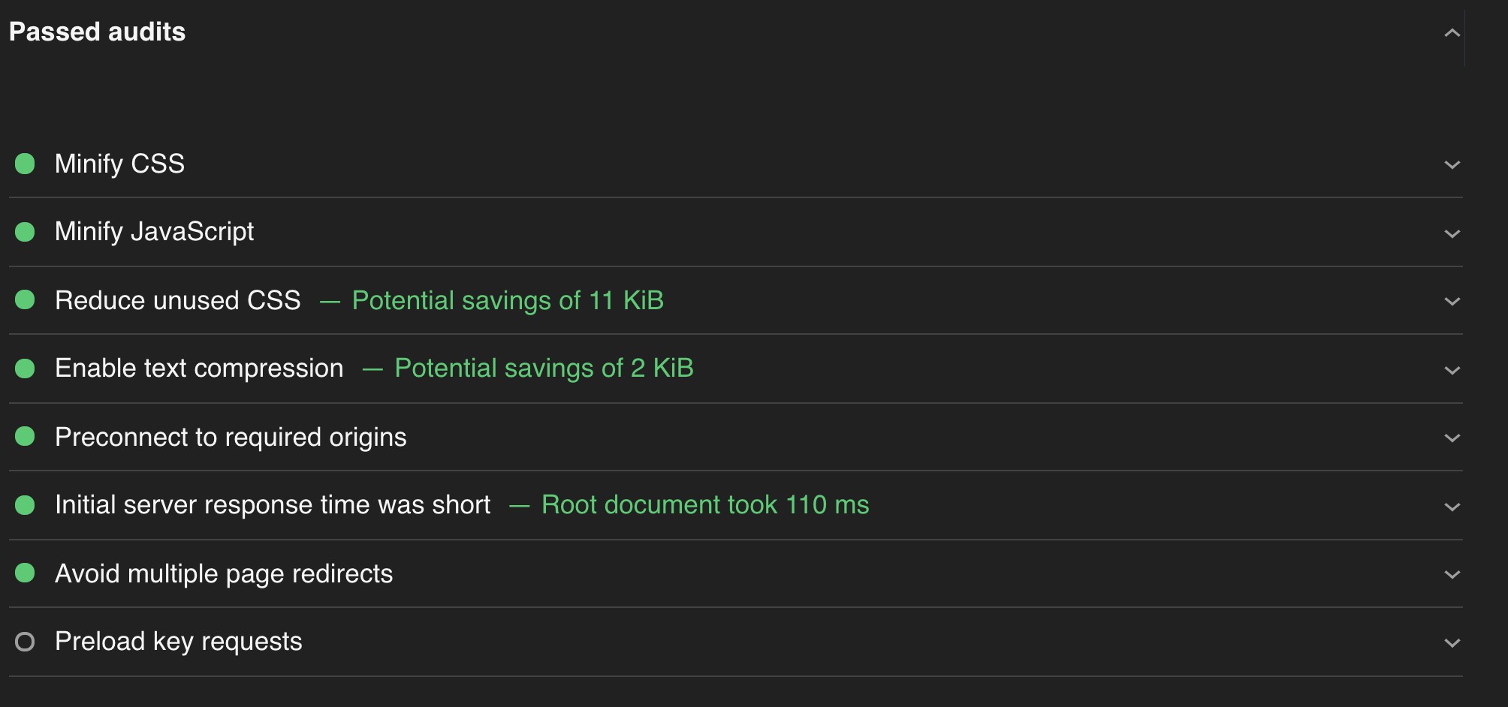Click Potential savings of 11 KiB text

(508, 300)
